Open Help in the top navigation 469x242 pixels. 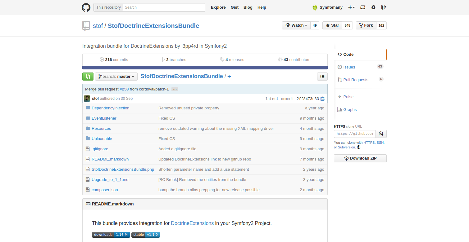tap(262, 7)
